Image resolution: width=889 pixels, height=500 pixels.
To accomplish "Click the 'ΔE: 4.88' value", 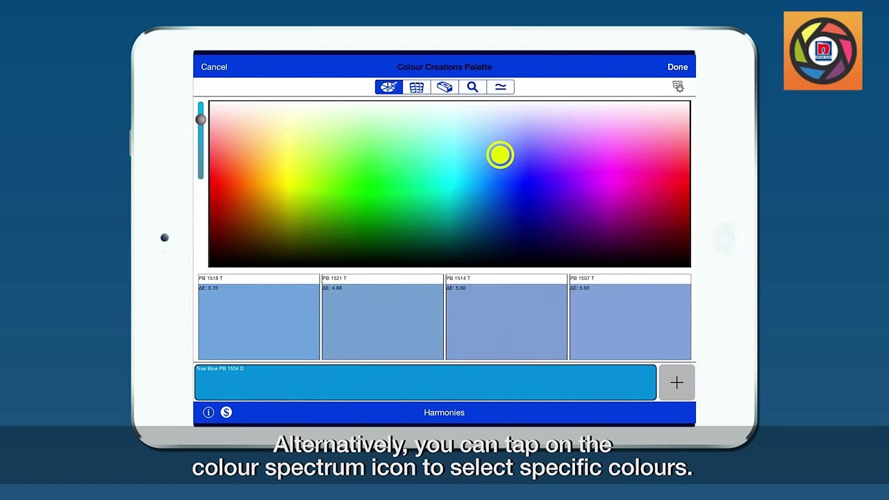I will pos(332,288).
